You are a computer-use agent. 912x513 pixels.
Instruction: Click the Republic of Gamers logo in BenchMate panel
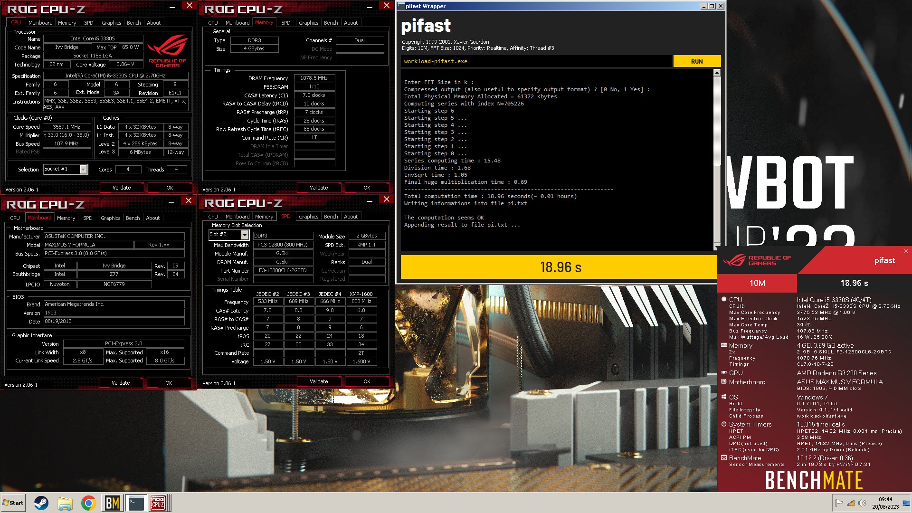[757, 260]
